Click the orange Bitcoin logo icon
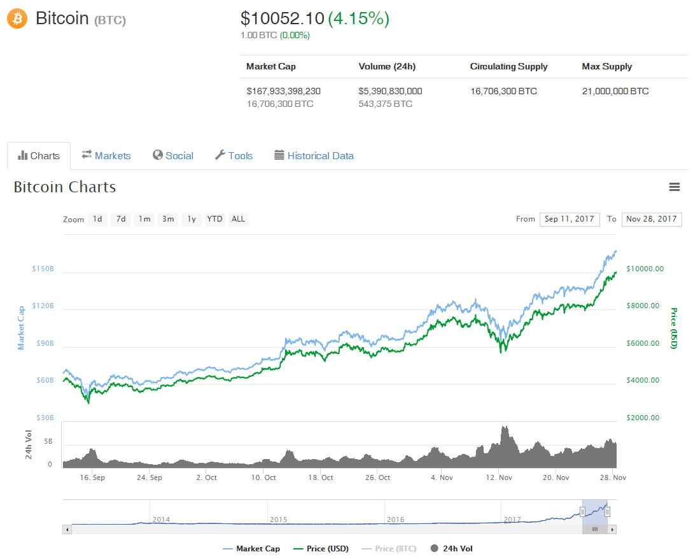 [x=17, y=18]
